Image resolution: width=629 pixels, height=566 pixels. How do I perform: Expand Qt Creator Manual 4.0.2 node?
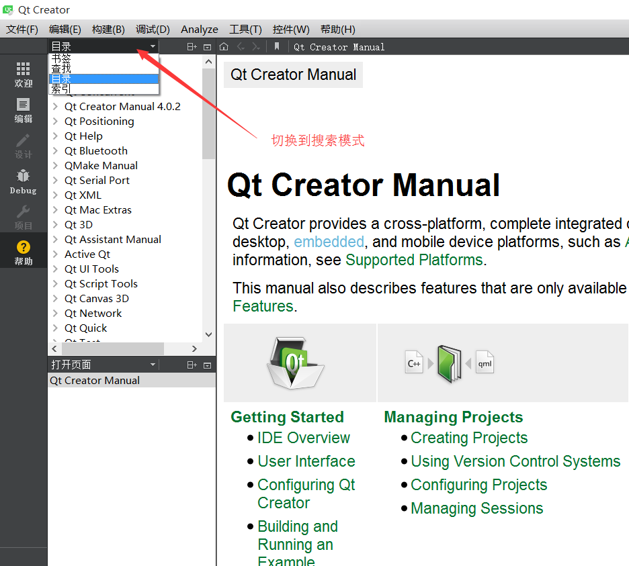[55, 106]
